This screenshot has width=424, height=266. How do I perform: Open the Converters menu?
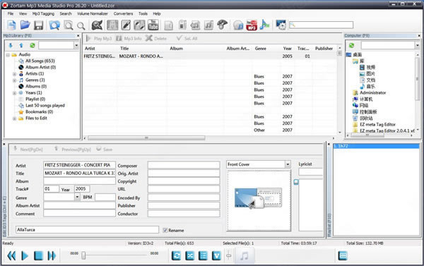tap(123, 13)
